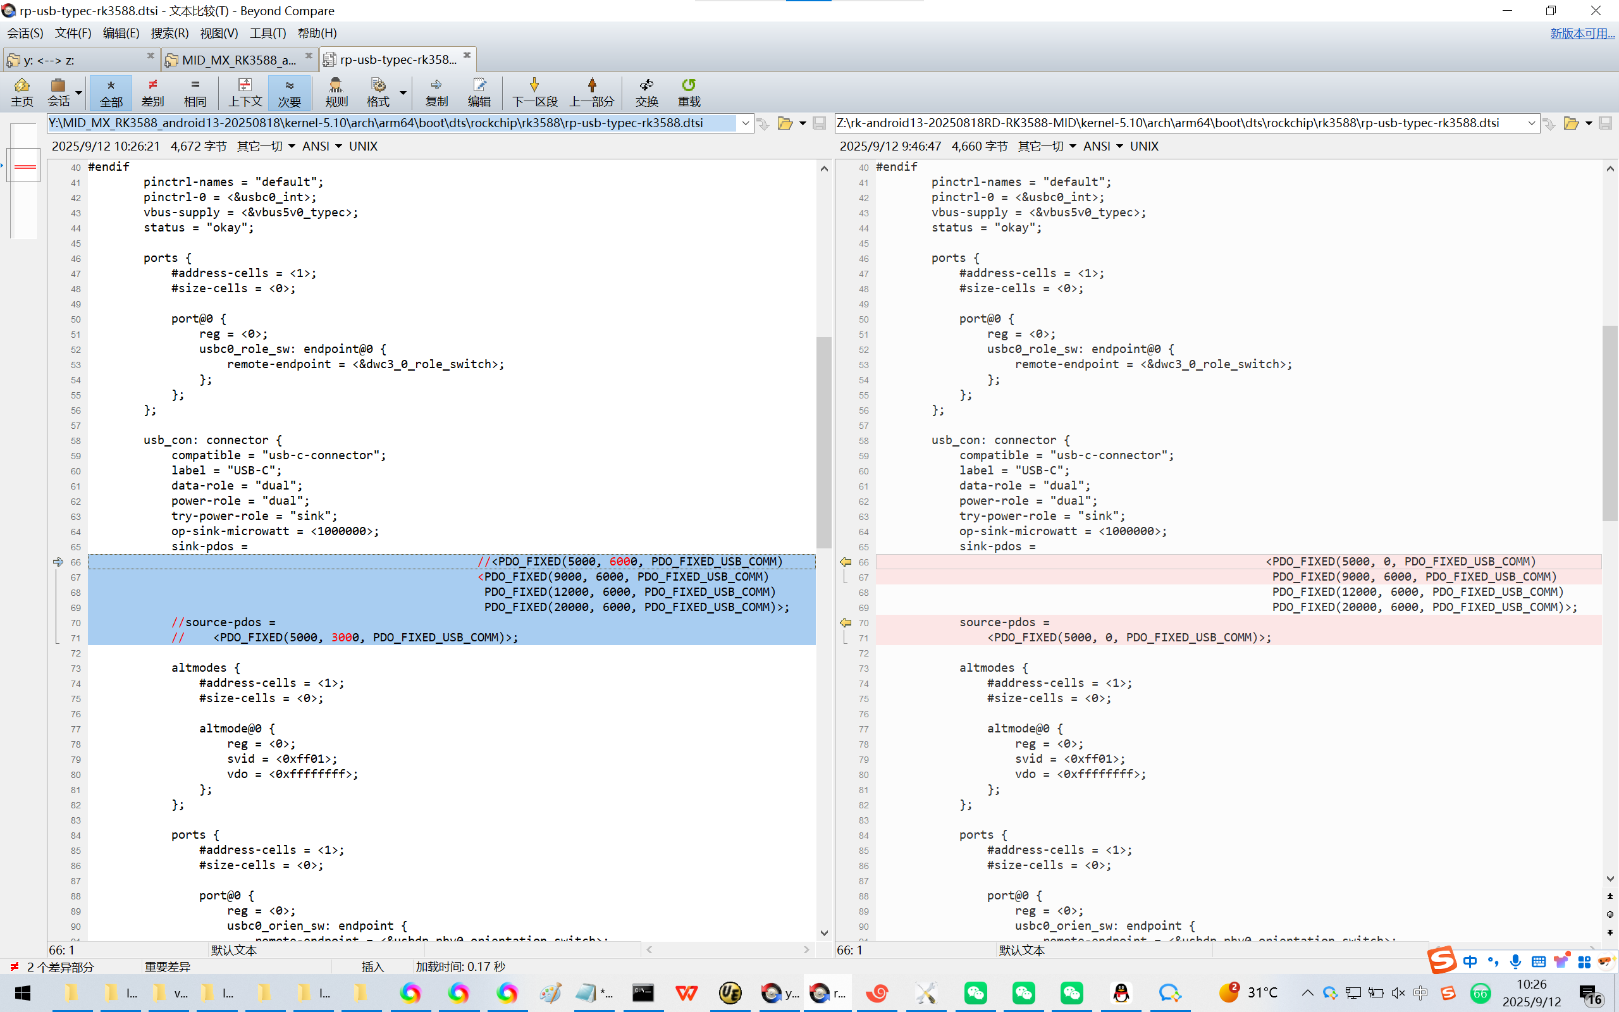The image size is (1619, 1012).
Task: Click the Sogou microphone input icon
Action: click(1515, 962)
